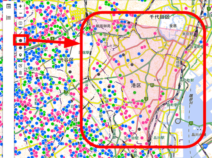Click the elevation 25 spot marker

click(157, 80)
